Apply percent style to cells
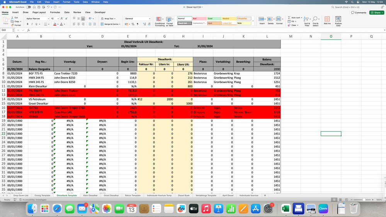Viewport: 386px width, 217px height. [x=133, y=24]
